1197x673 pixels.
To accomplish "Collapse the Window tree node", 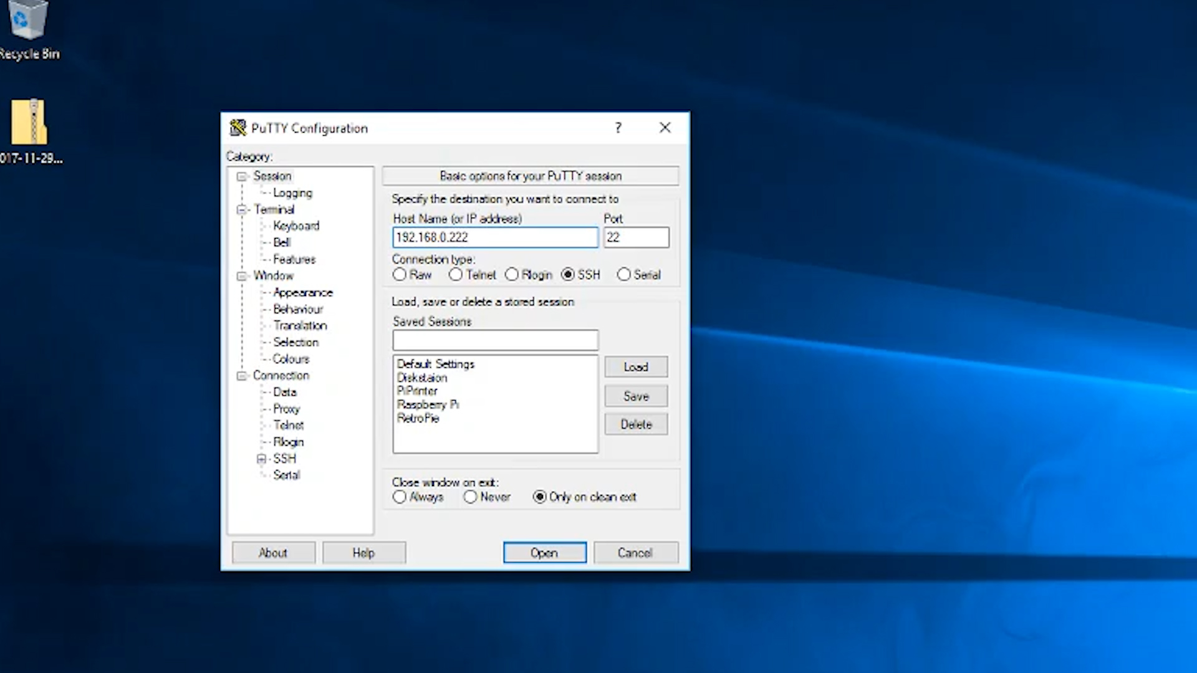I will click(x=242, y=276).
